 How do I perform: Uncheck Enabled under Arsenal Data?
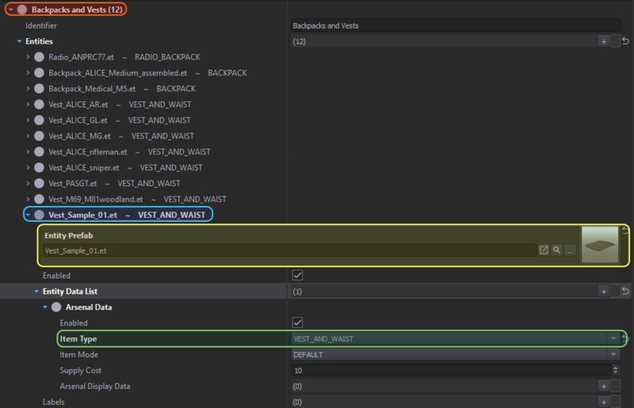(297, 322)
